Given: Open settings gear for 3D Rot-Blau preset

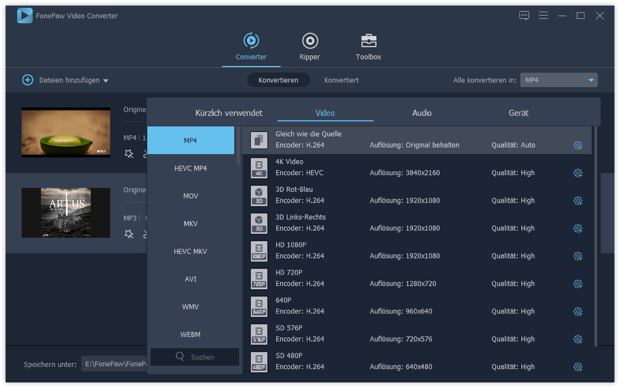Looking at the screenshot, I should click(578, 201).
